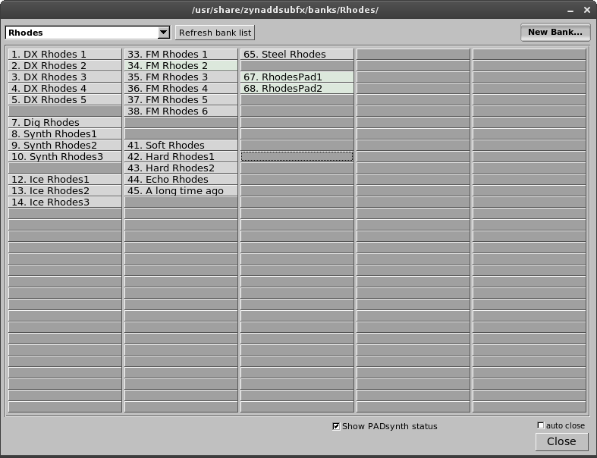Close the window with title bar X
The width and height of the screenshot is (597, 458).
click(x=586, y=10)
